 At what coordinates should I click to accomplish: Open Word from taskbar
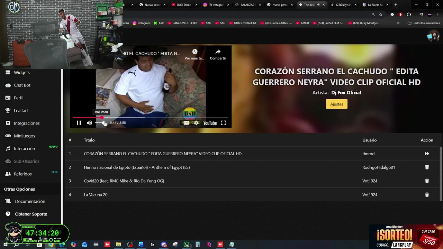point(141,245)
